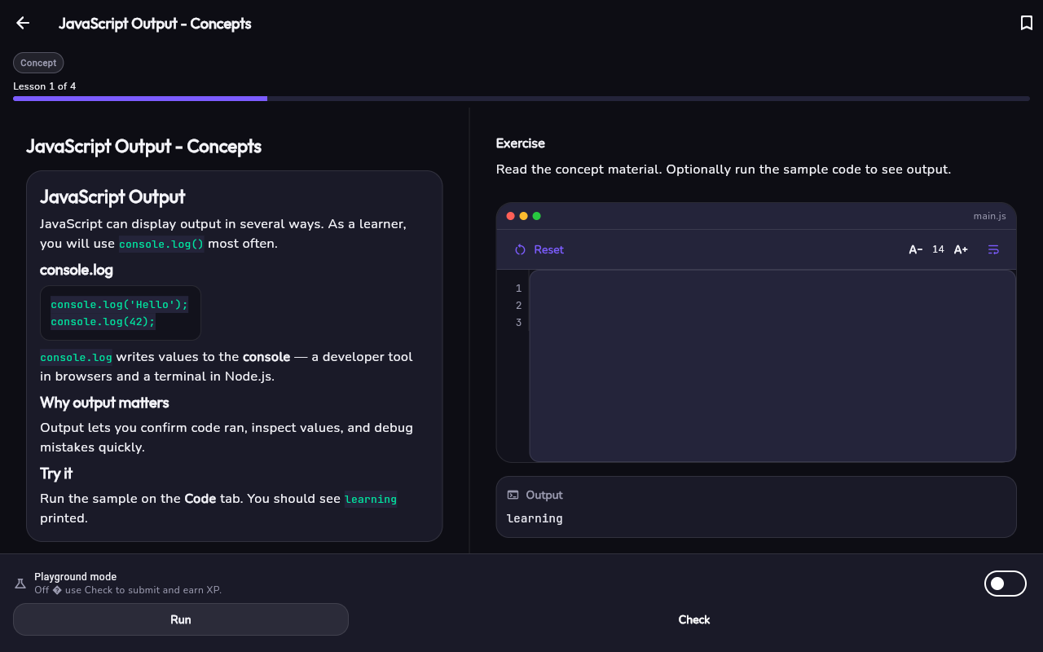Click the green 'learning' inline code

click(371, 499)
